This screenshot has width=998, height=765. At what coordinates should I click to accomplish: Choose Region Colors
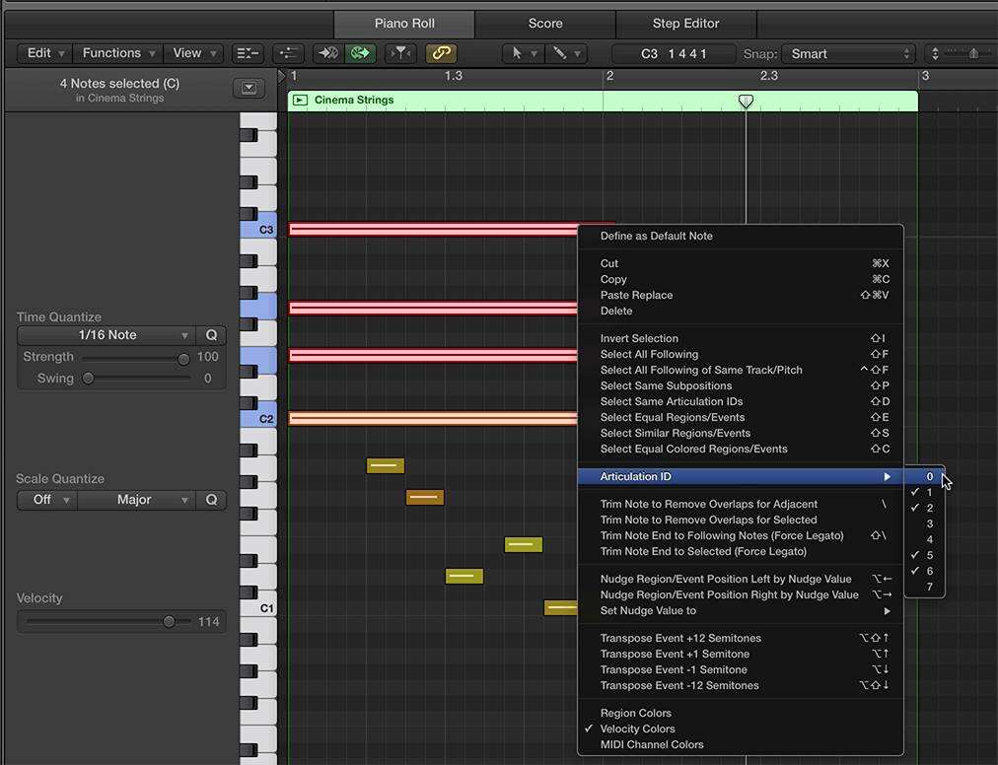coord(741,714)
